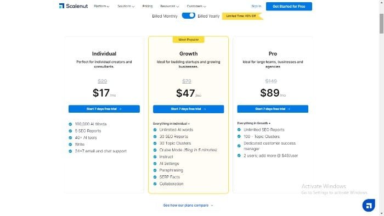Image resolution: width=384 pixels, height=216 pixels.
Task: Expand the Resources dropdown menu
Action: click(170, 6)
